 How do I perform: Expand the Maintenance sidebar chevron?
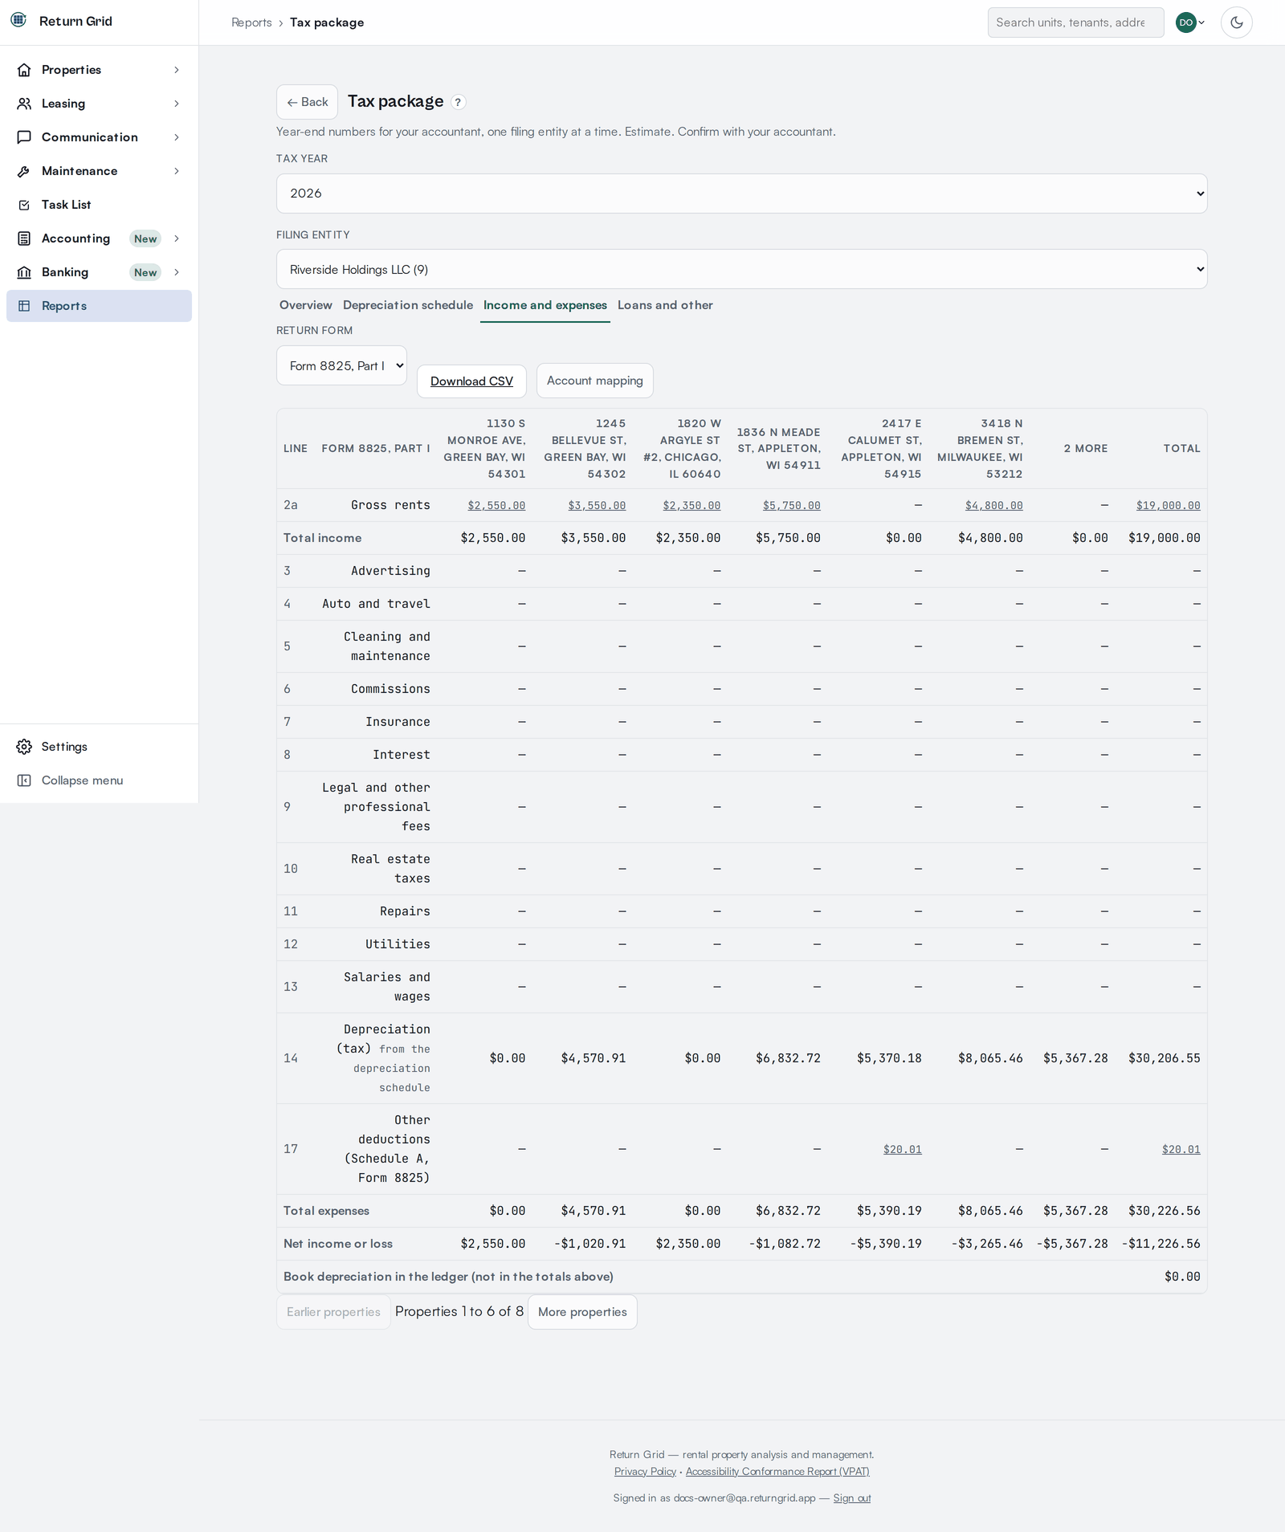point(177,171)
